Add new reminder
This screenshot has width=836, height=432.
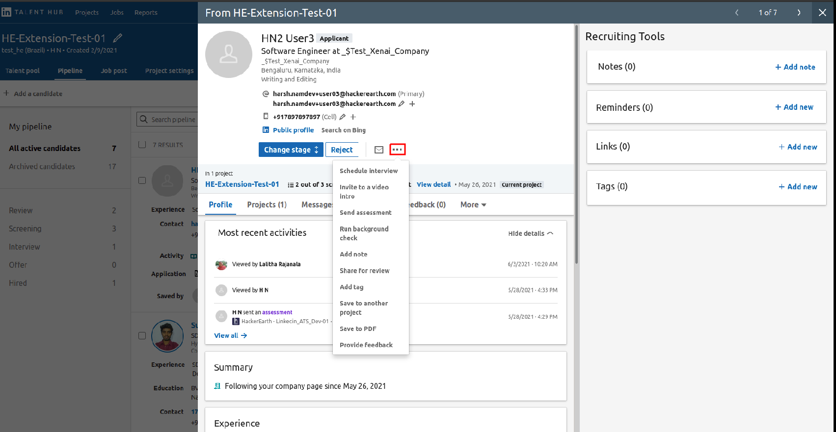point(794,107)
